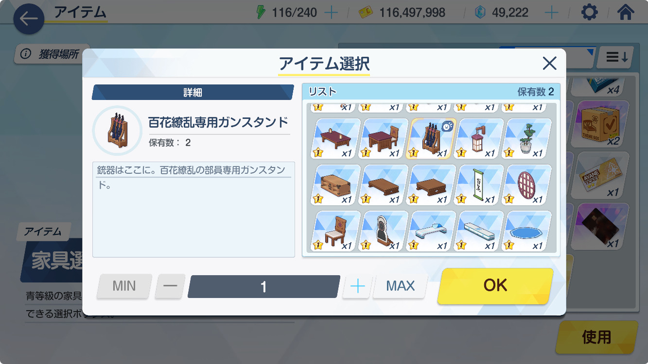Screen dimensions: 648x364
Task: Pick the round red lattice window item
Action: (528, 184)
